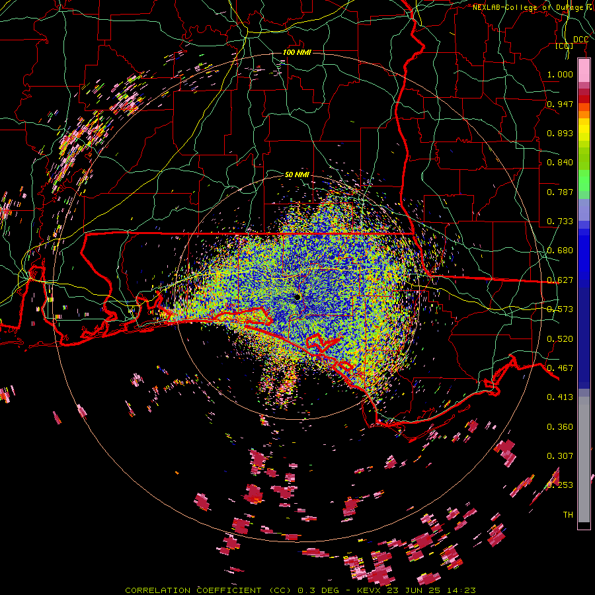Click the 0.520 scale value
Image resolution: width=595 pixels, height=595 pixels.
pos(560,338)
